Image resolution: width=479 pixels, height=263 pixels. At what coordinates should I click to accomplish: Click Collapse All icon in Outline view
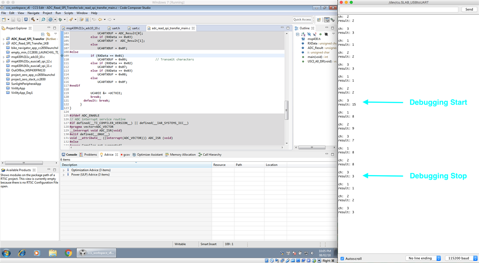pyautogui.click(x=298, y=34)
